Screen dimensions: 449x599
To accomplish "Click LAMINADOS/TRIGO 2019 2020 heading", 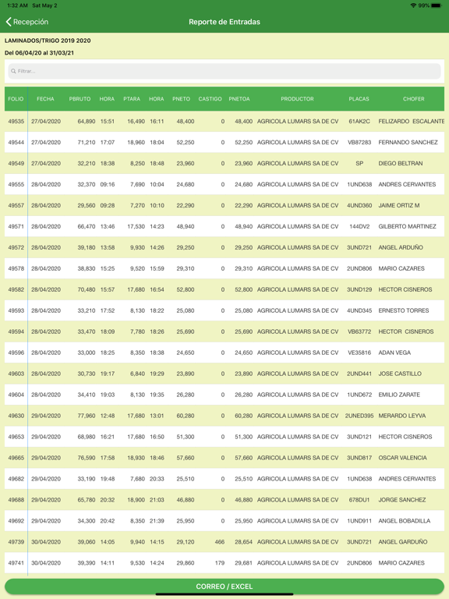I will 48,41.
